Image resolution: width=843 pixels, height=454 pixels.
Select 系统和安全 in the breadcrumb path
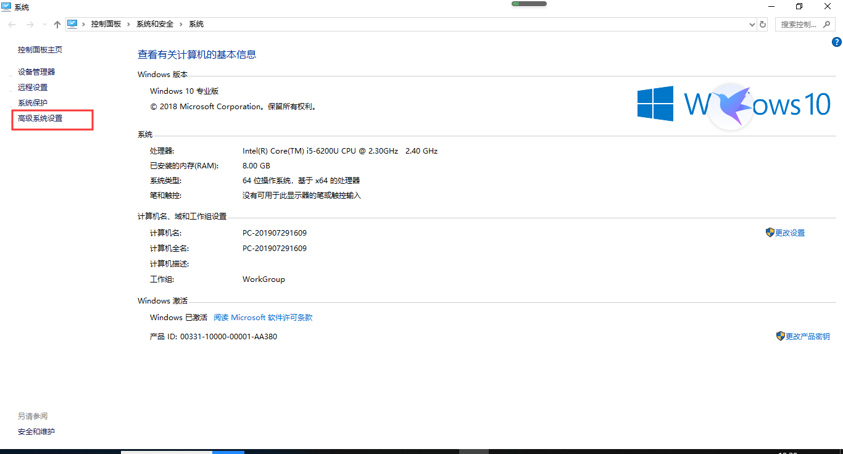(x=155, y=24)
